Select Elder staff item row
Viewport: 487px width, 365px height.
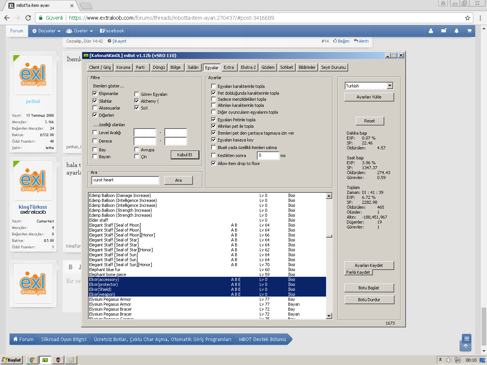click(x=207, y=220)
